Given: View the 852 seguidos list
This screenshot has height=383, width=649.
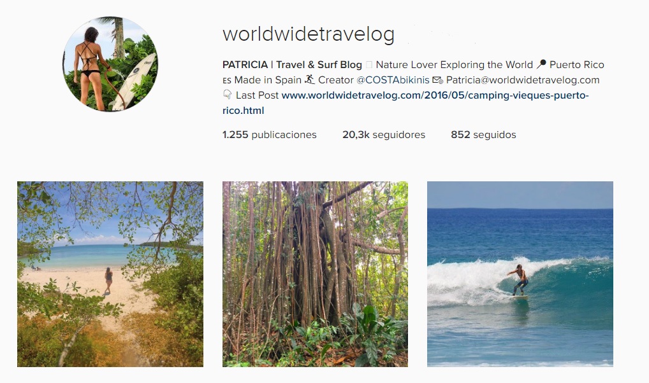Looking at the screenshot, I should [x=483, y=135].
